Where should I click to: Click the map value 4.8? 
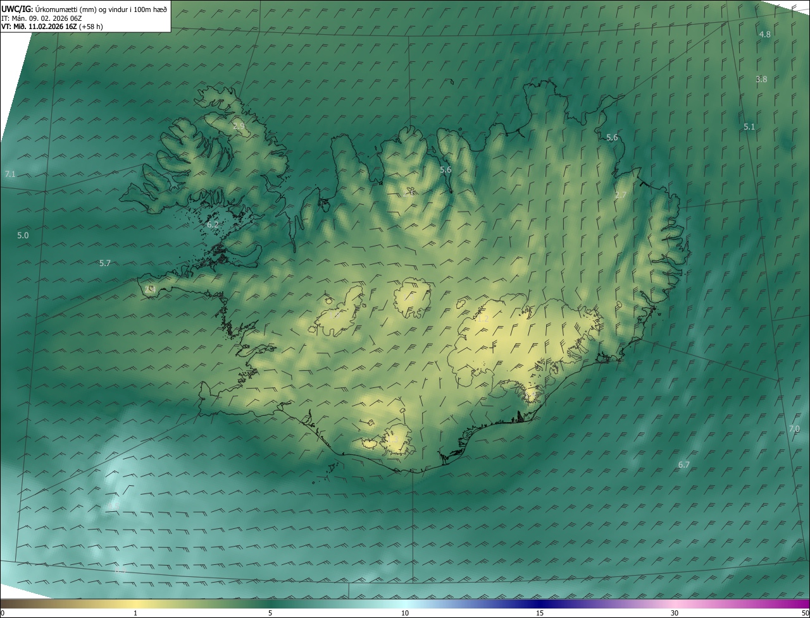click(x=764, y=34)
